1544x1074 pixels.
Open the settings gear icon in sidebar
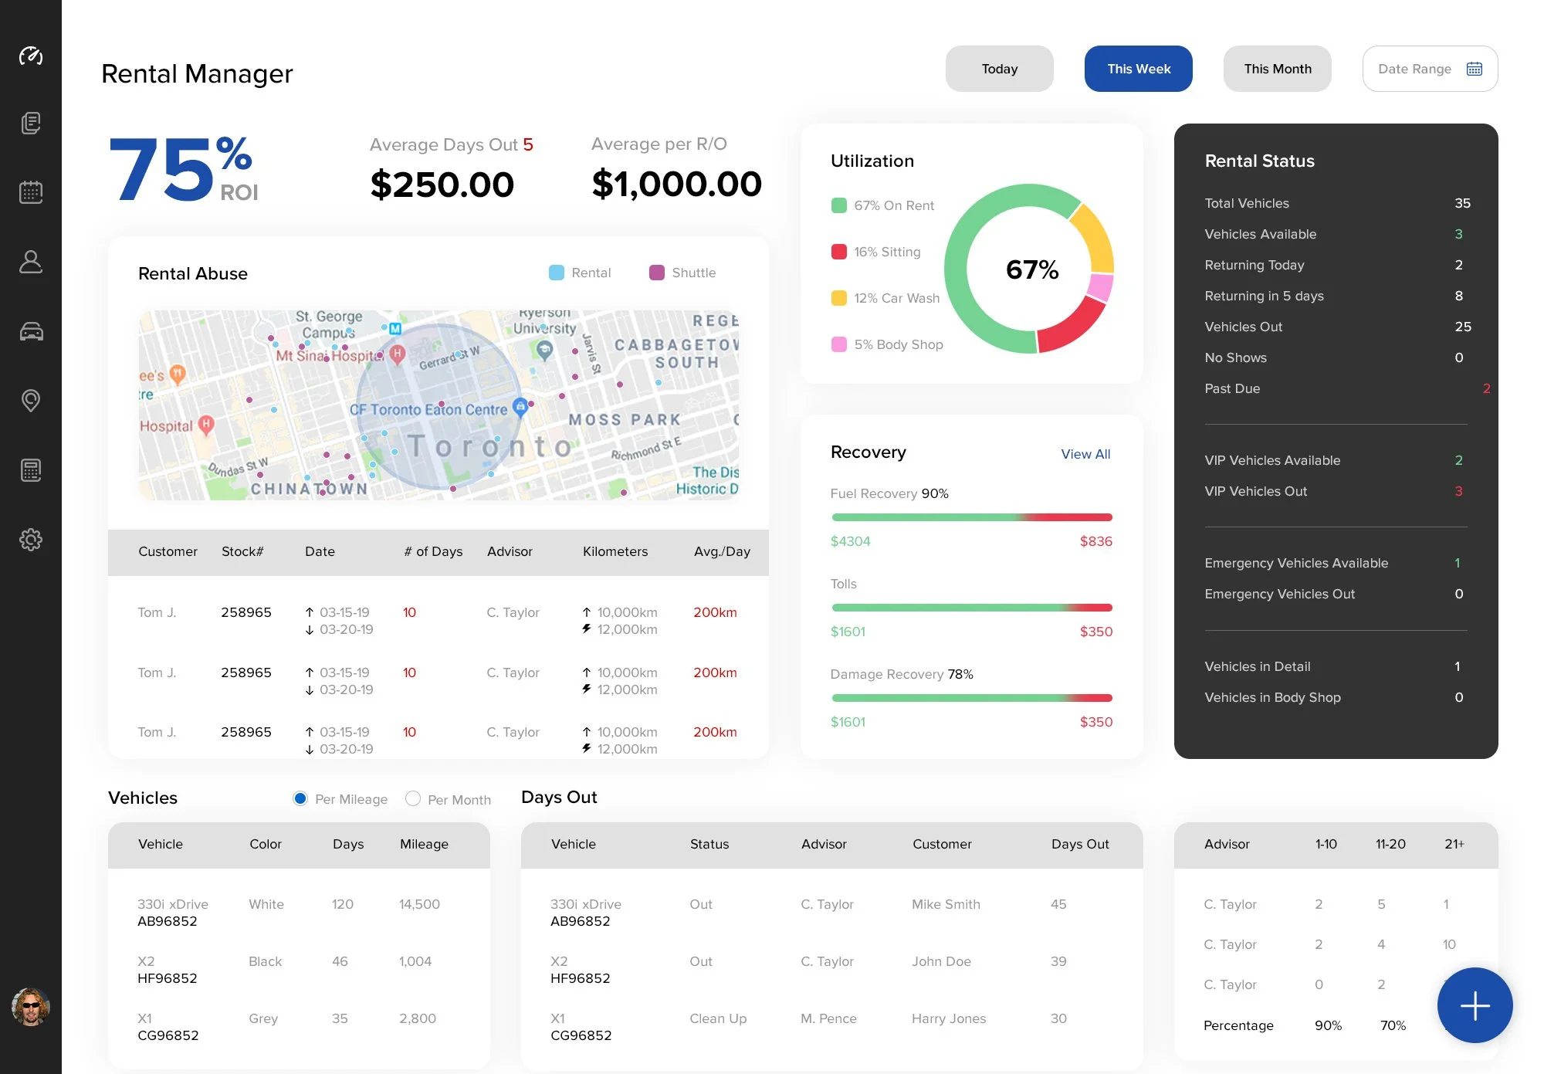click(x=31, y=540)
